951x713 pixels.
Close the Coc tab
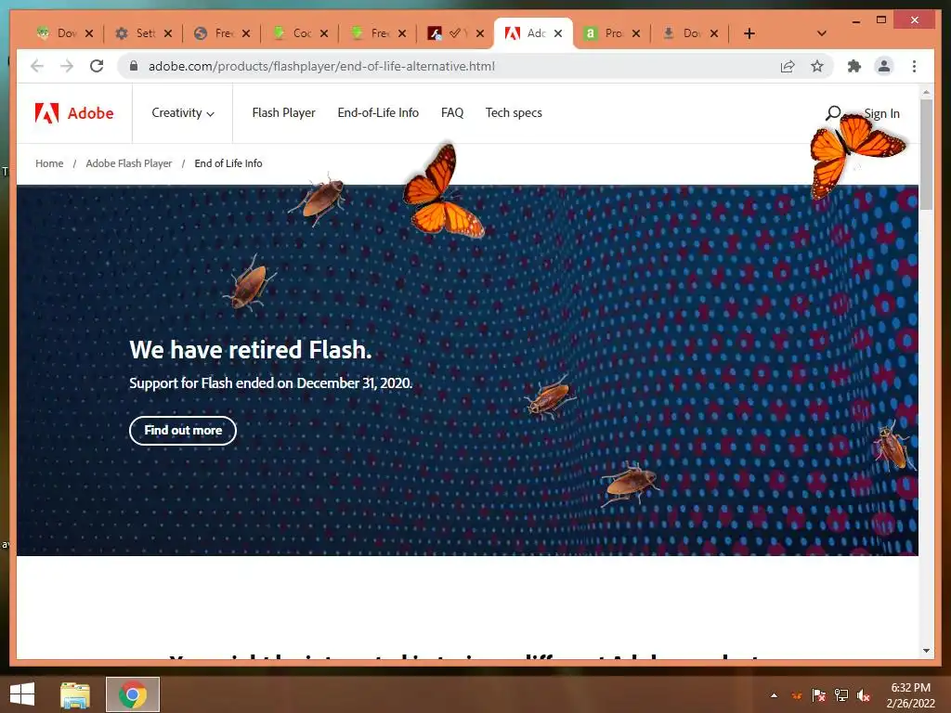(x=324, y=33)
